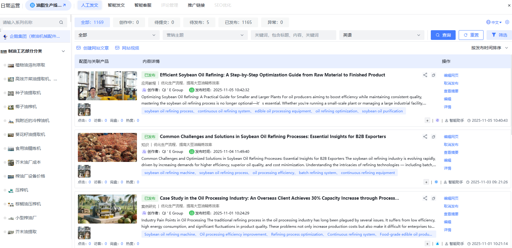Click the plus icon on the first article footer

click(x=427, y=121)
